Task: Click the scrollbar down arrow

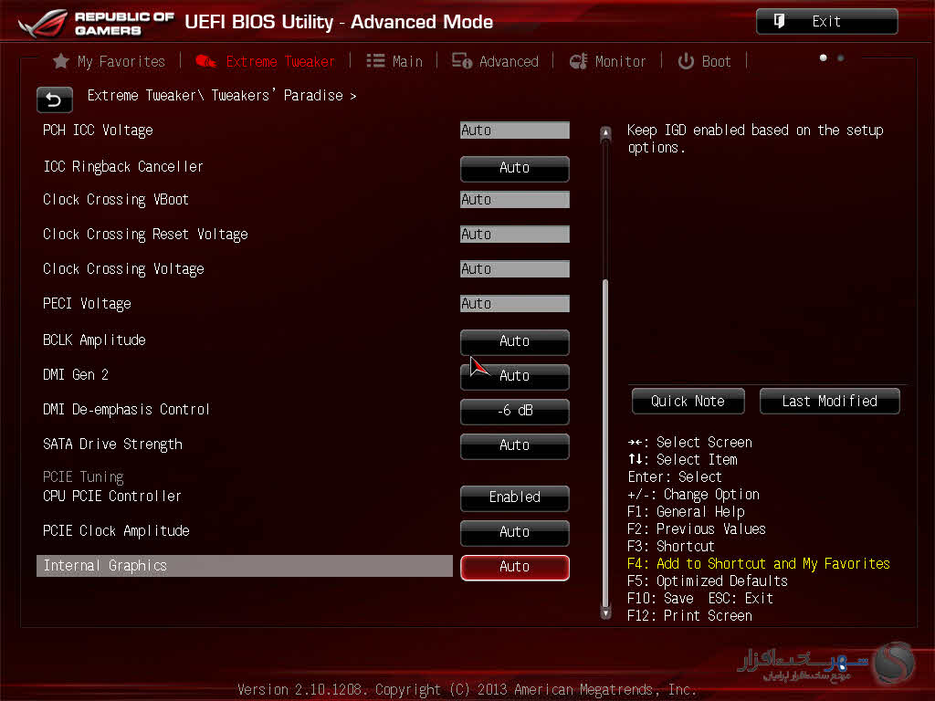Action: point(604,613)
